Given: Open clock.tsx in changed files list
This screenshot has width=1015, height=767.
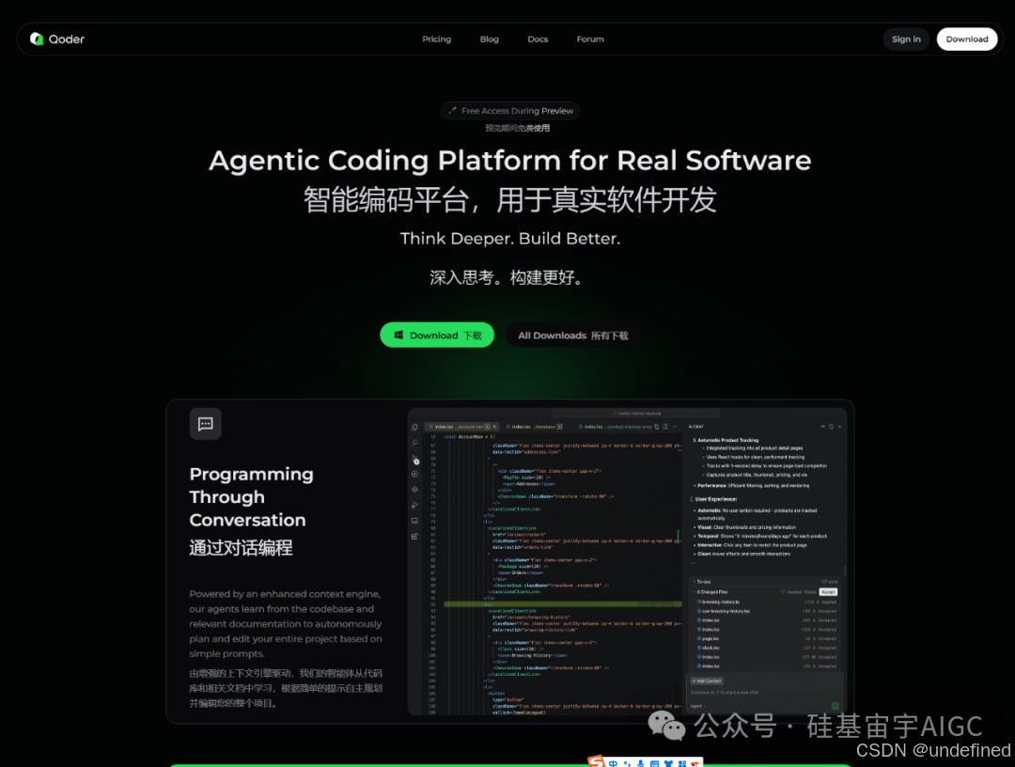Looking at the screenshot, I should coord(709,648).
